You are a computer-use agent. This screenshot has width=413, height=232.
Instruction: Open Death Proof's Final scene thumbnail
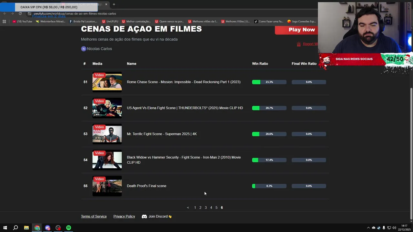107,186
